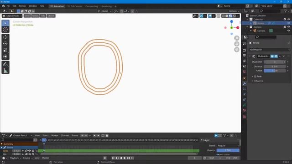This screenshot has height=164, width=292.
Task: Open the Modifiers properties tab
Action: click(x=245, y=84)
